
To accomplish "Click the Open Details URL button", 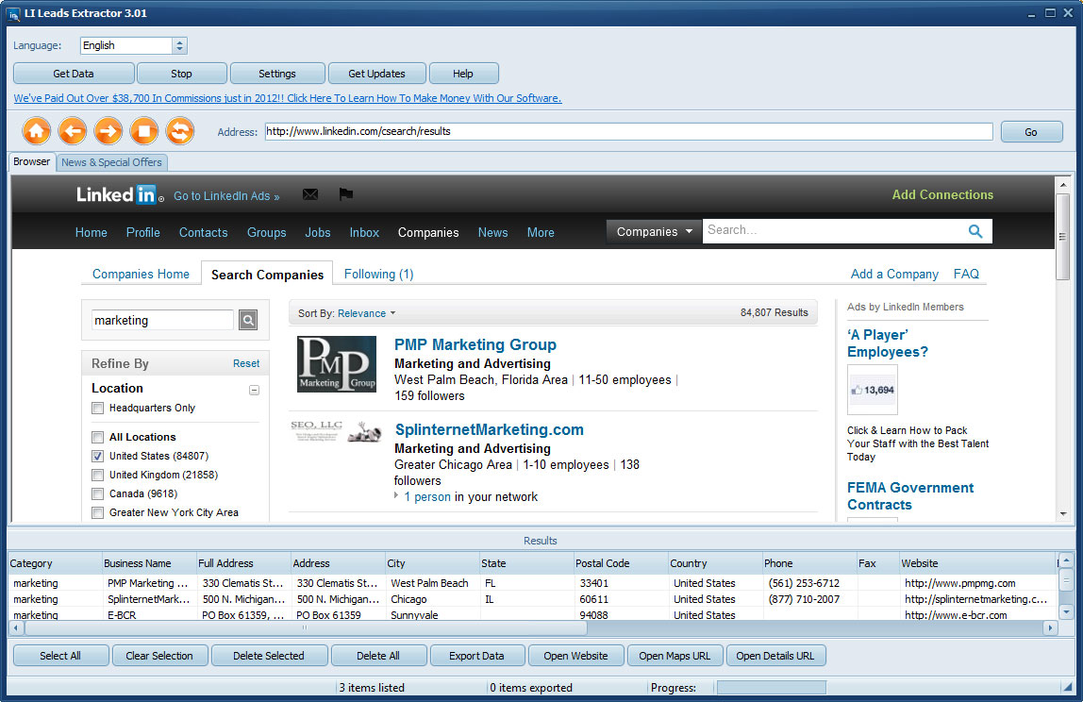I will point(775,656).
